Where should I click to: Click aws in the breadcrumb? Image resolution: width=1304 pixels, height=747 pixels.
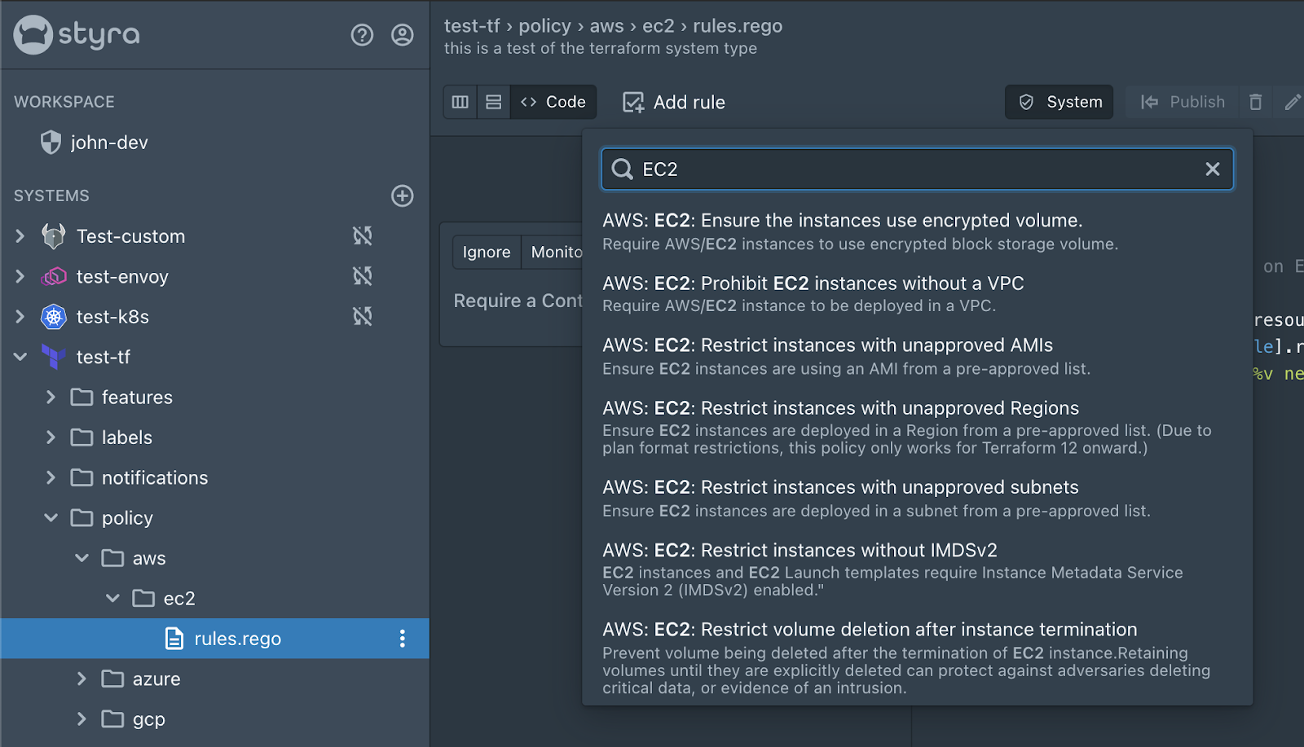(606, 26)
